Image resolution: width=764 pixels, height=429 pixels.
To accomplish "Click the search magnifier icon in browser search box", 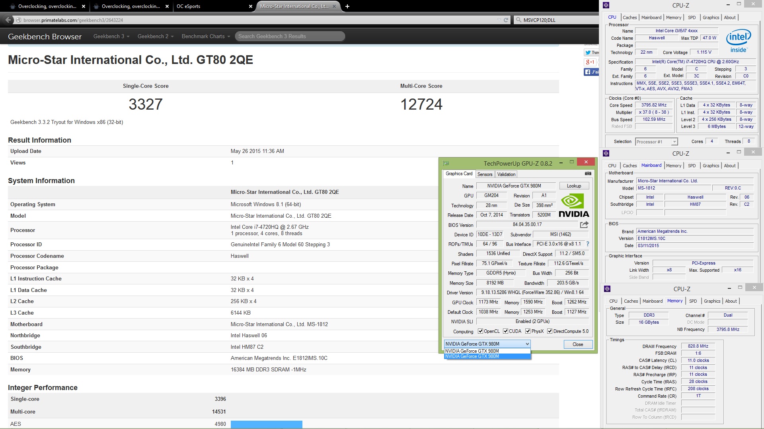I will (518, 20).
